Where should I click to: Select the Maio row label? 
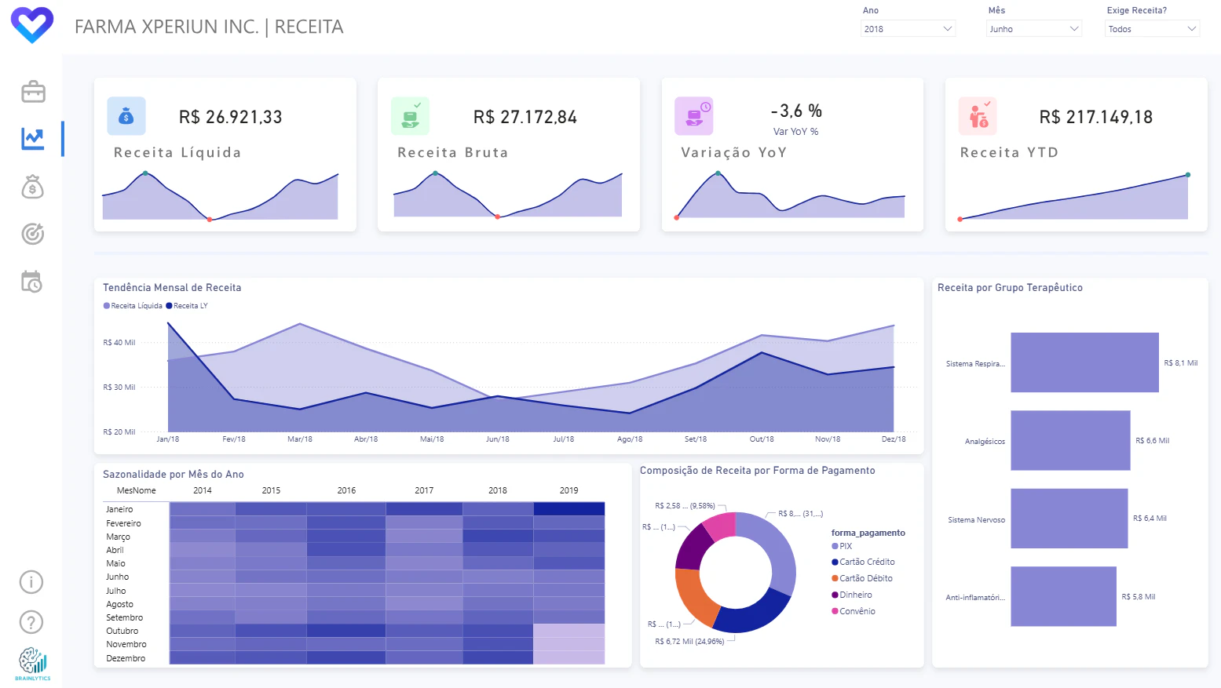115,563
